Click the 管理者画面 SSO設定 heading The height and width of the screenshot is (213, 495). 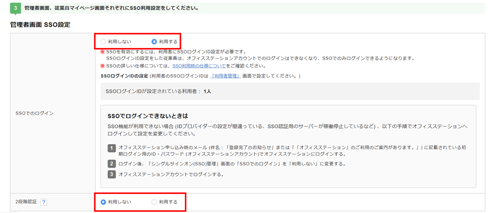point(40,25)
